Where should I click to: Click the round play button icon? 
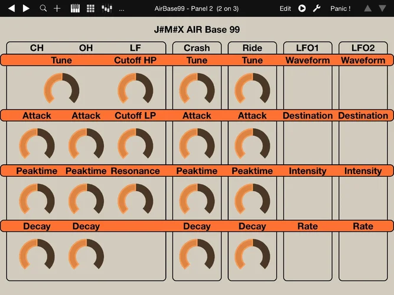pos(302,8)
